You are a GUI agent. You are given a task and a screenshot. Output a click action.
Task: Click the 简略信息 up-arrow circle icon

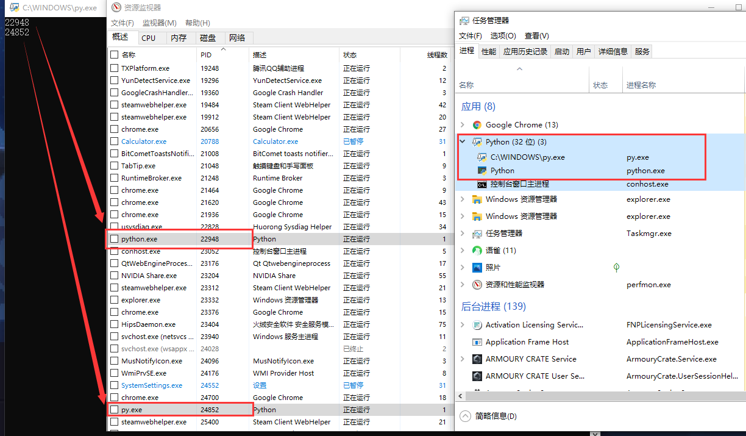click(x=465, y=416)
